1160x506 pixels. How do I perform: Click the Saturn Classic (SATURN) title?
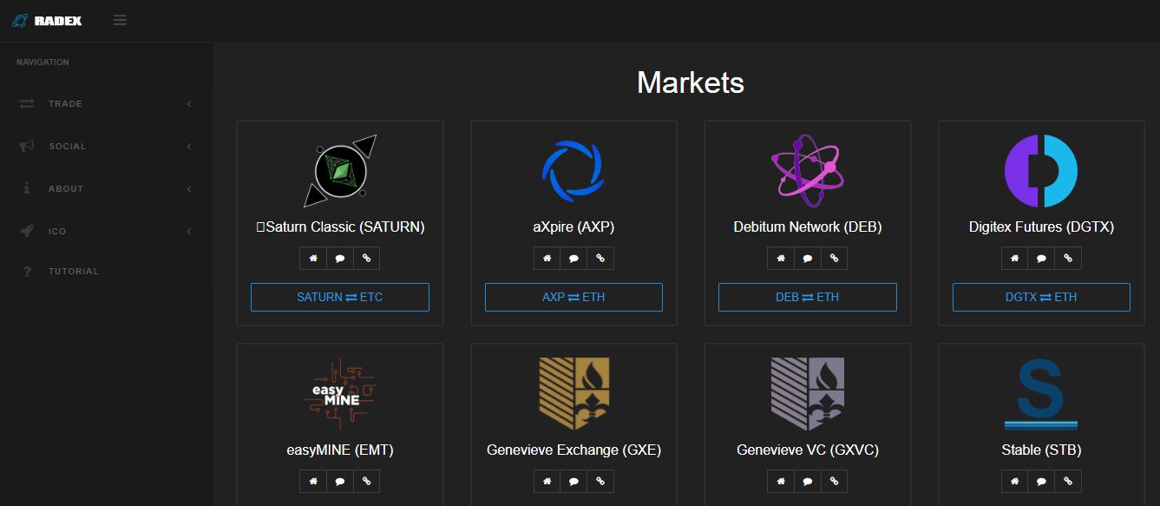(x=340, y=227)
